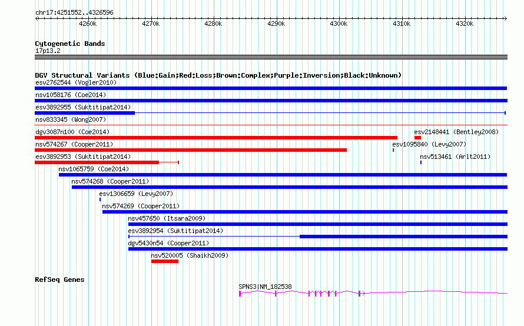Select the nsv1058176 (Coe2014) blue bar
Viewport: 524px width, 326px height.
[271, 101]
